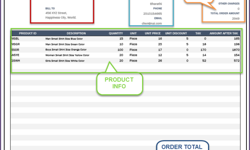Select the total order amount 2949
250x150 pixels.
tap(236, 19)
